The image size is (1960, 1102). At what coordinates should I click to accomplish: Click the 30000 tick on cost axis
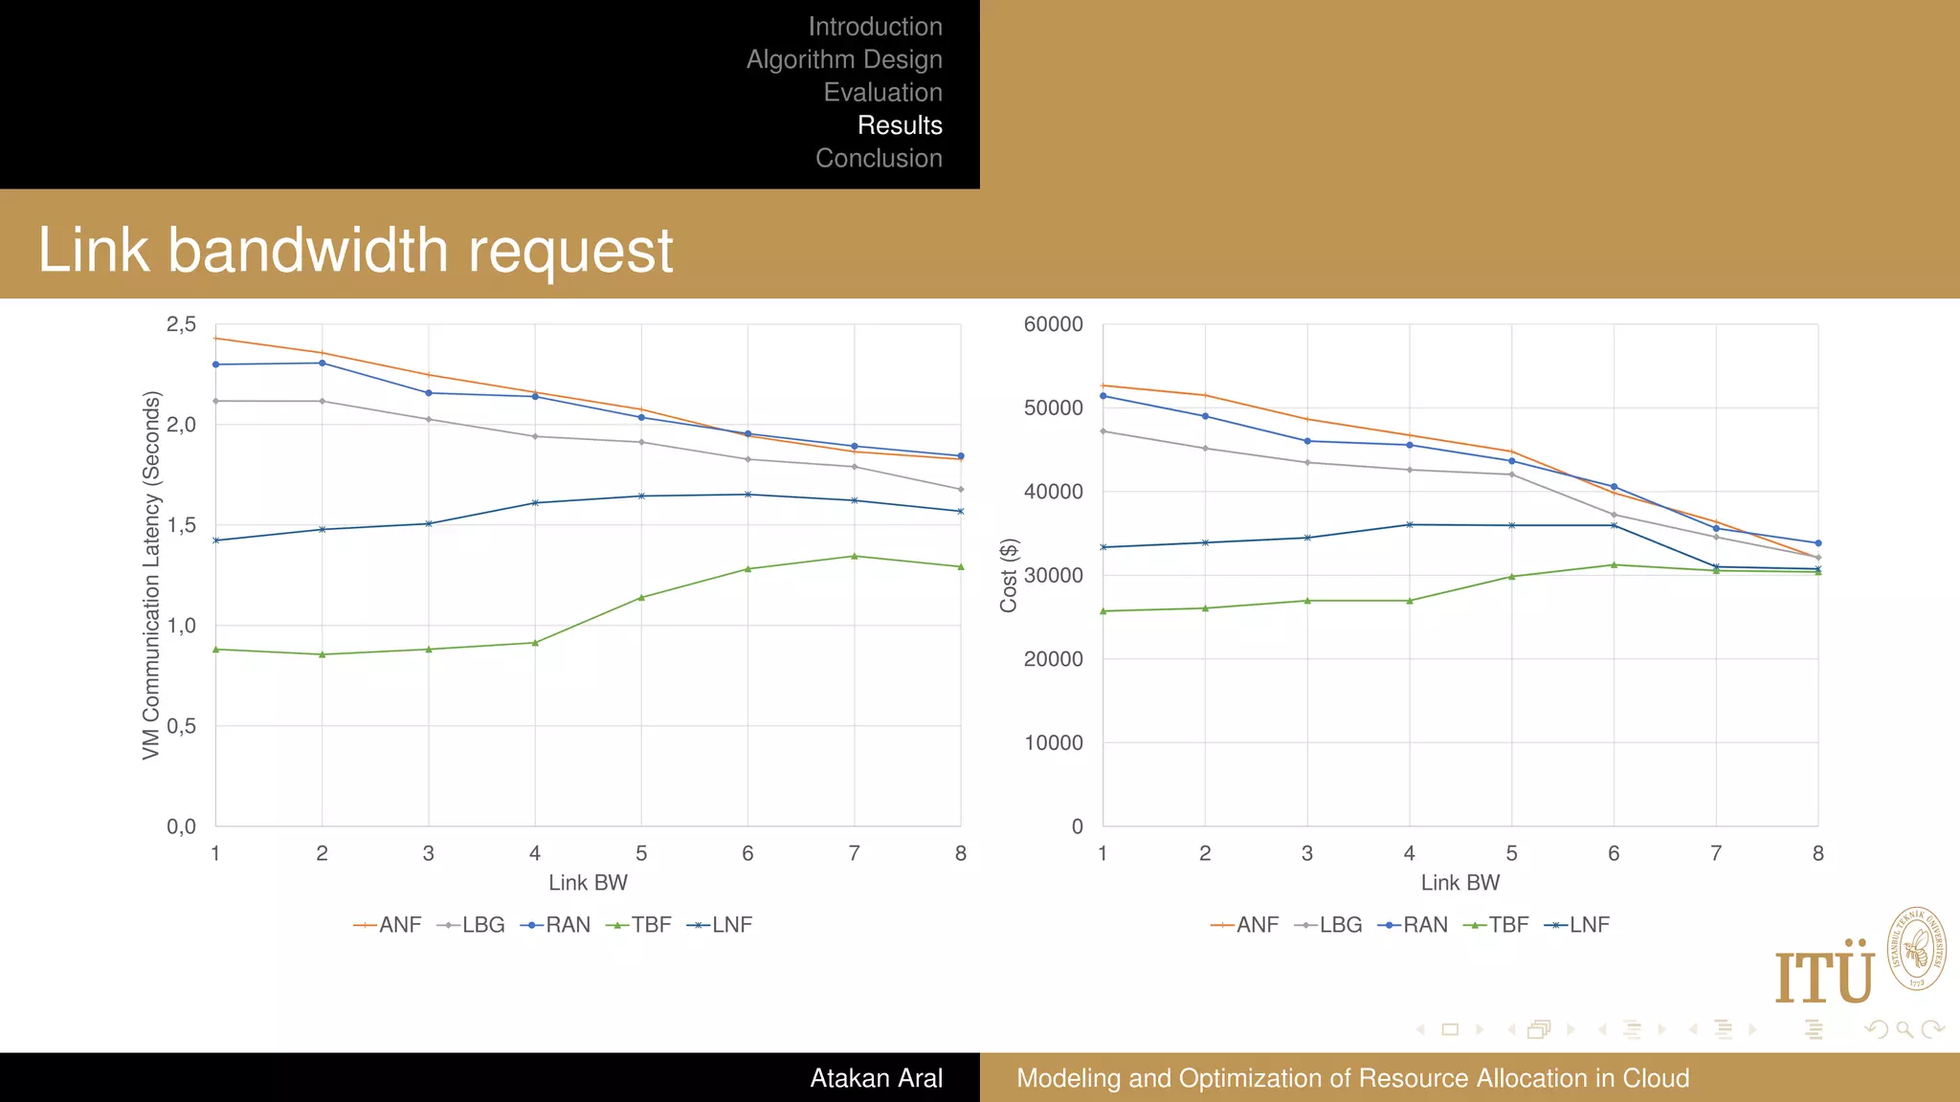[1054, 575]
